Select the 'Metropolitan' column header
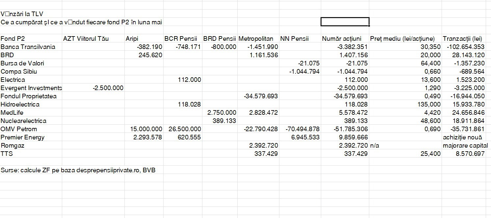 click(x=256, y=38)
